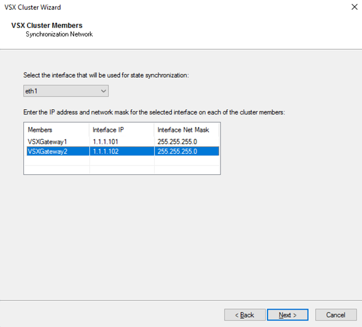Screen dimensions: 362x327
Task: Go to Next wizard step
Action: pos(287,315)
